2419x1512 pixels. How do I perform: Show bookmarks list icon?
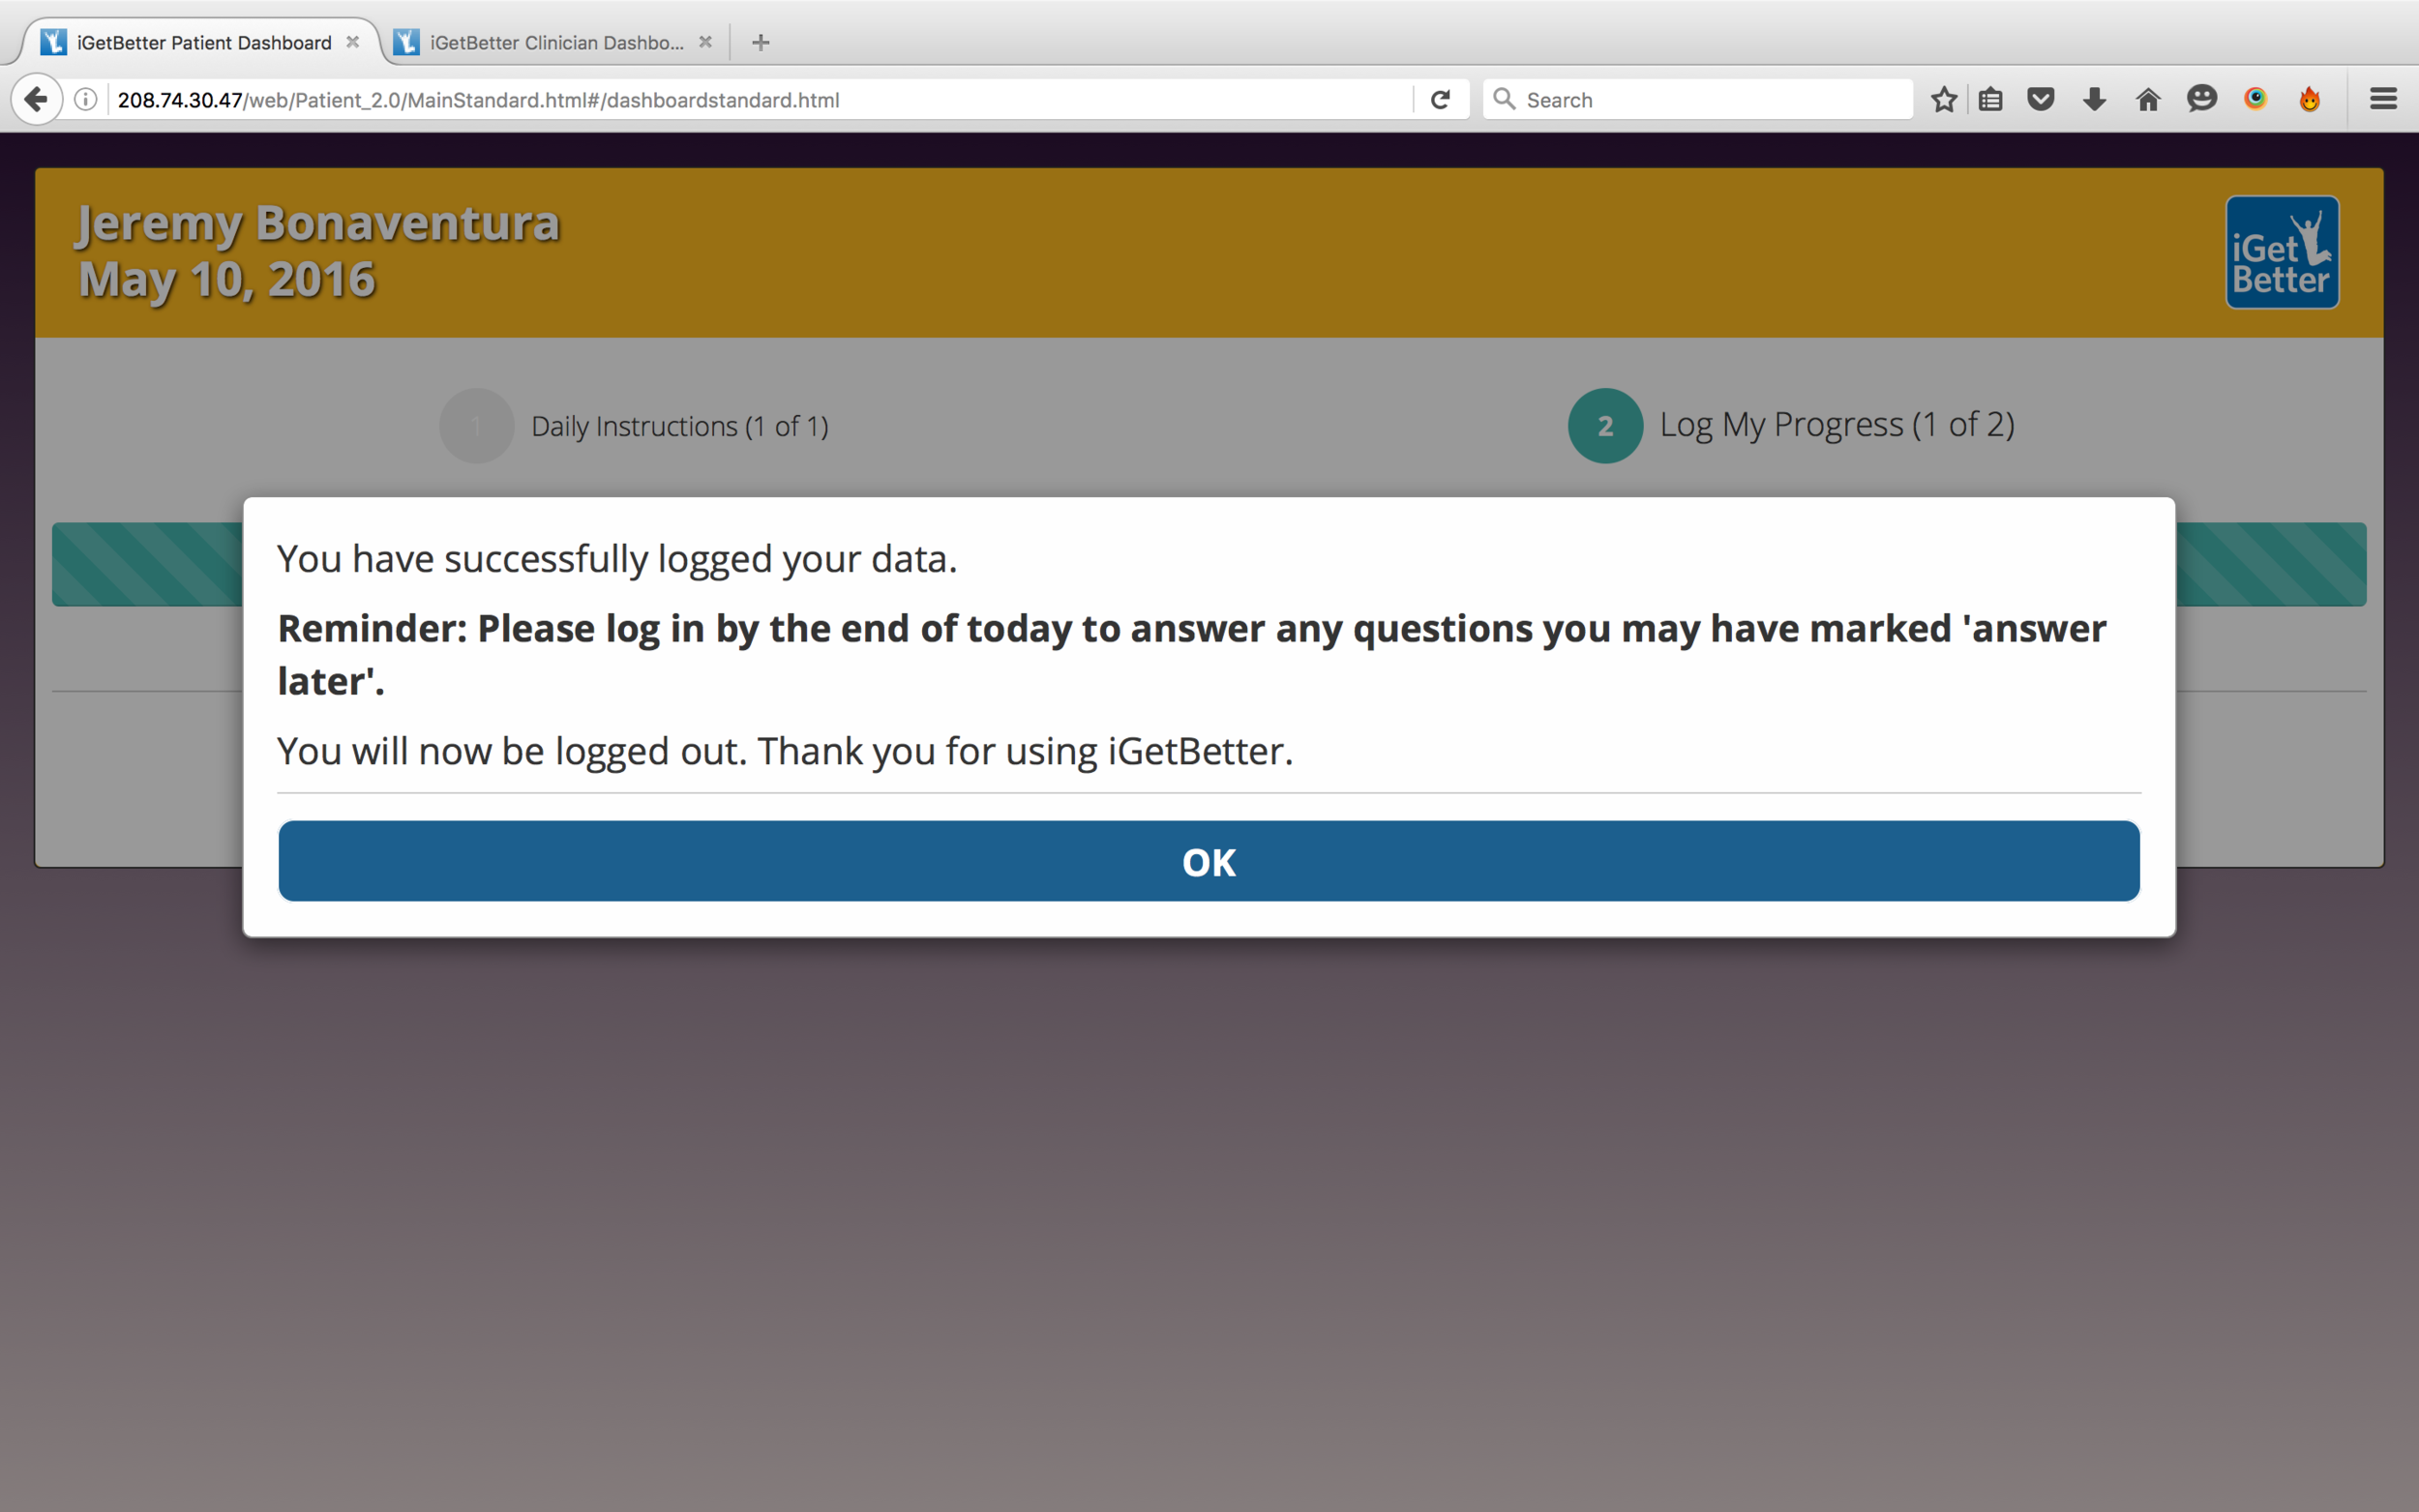click(1990, 99)
